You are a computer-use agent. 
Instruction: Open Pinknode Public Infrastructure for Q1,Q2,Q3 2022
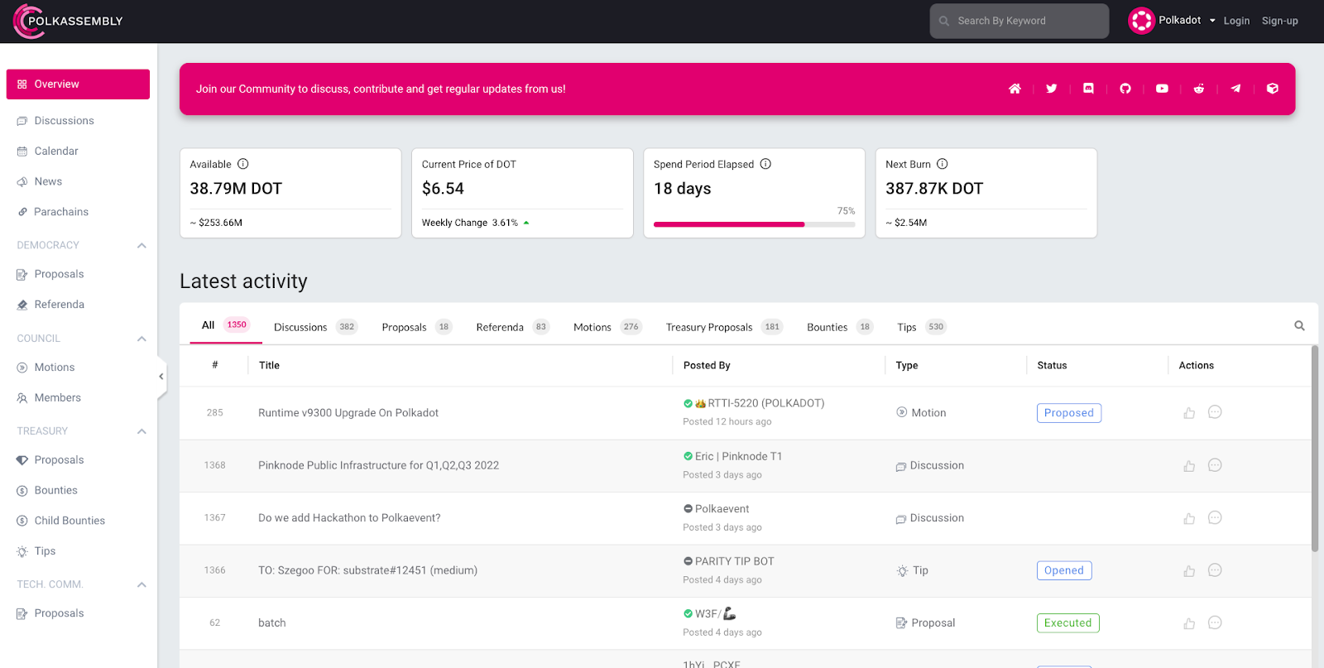pos(378,465)
